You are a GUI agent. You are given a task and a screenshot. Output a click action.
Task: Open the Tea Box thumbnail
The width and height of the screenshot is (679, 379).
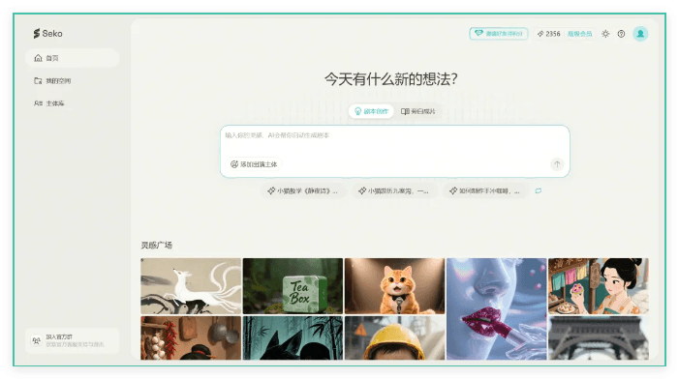coord(293,286)
